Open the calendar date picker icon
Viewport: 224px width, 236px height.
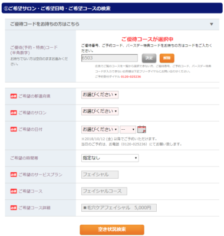[x=141, y=129]
